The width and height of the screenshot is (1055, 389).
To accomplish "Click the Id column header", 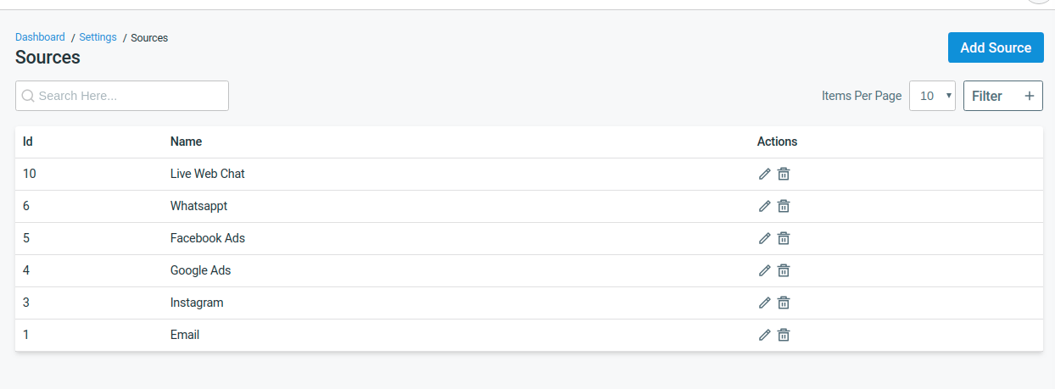I will coord(28,142).
